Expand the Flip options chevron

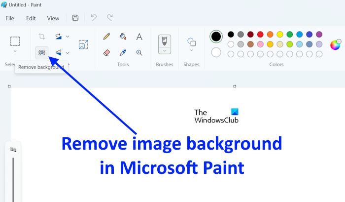(68, 53)
